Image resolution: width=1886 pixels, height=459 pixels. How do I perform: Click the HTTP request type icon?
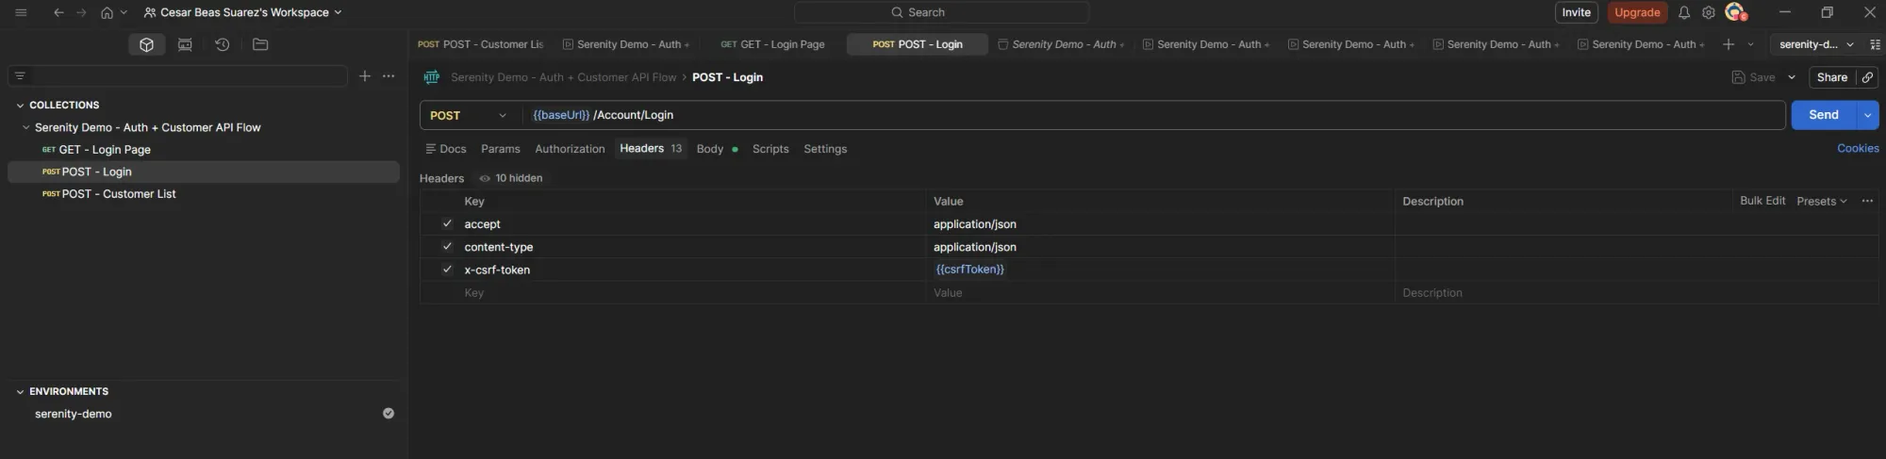tap(432, 77)
